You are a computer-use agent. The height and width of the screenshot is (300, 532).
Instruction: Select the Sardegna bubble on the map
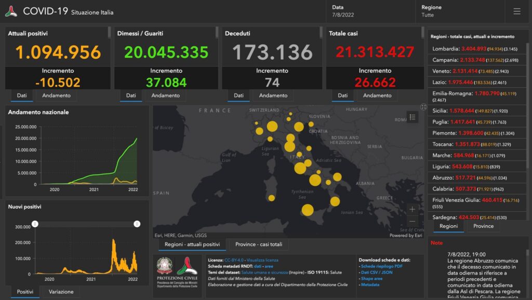[271, 198]
